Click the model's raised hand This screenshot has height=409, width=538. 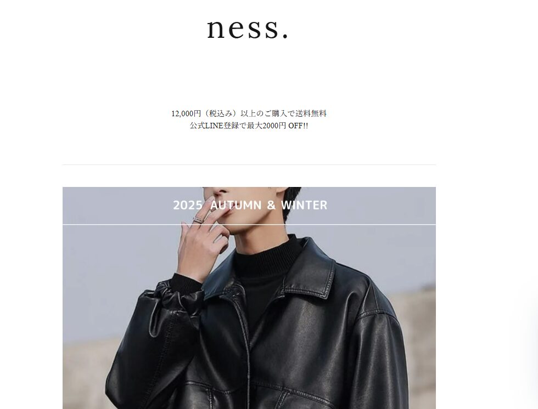(206, 240)
